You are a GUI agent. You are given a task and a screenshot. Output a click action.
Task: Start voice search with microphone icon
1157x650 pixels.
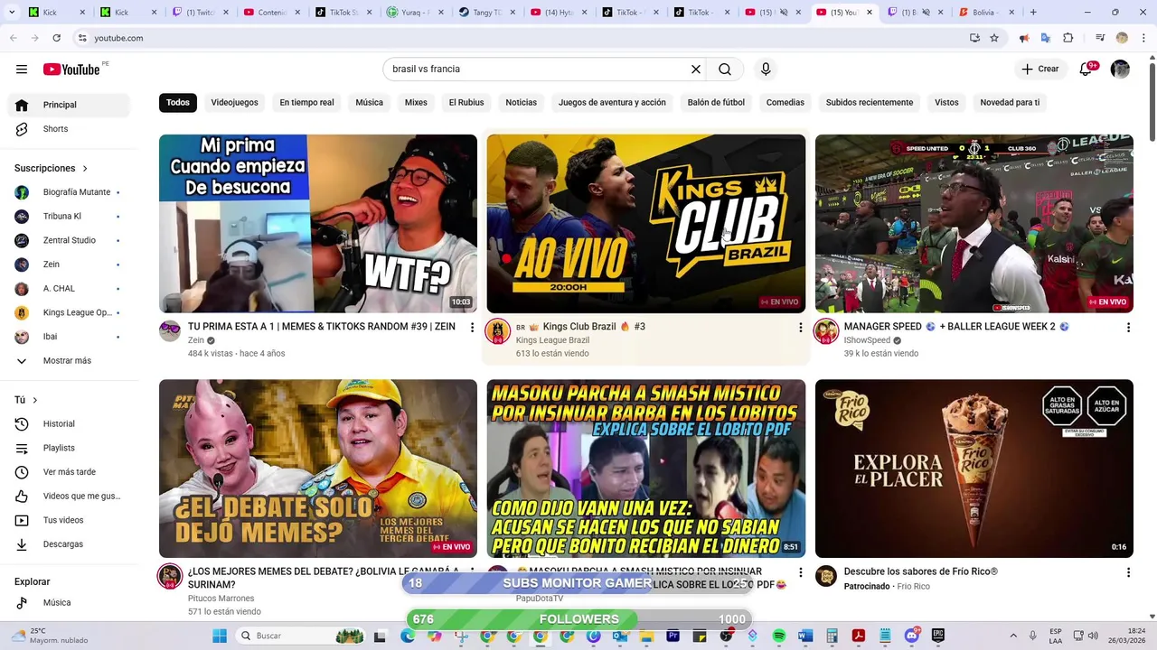coord(766,70)
